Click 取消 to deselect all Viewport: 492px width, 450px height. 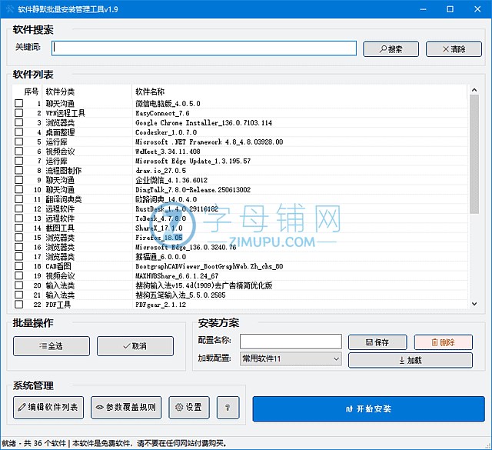coord(135,346)
